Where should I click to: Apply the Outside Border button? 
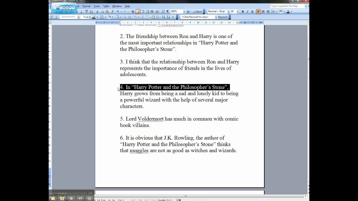point(102,17)
